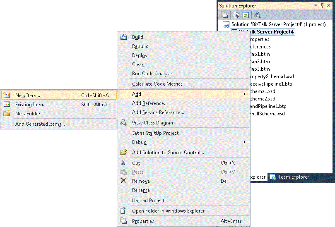
Task: Click the Build menu icon
Action: pos(123,37)
